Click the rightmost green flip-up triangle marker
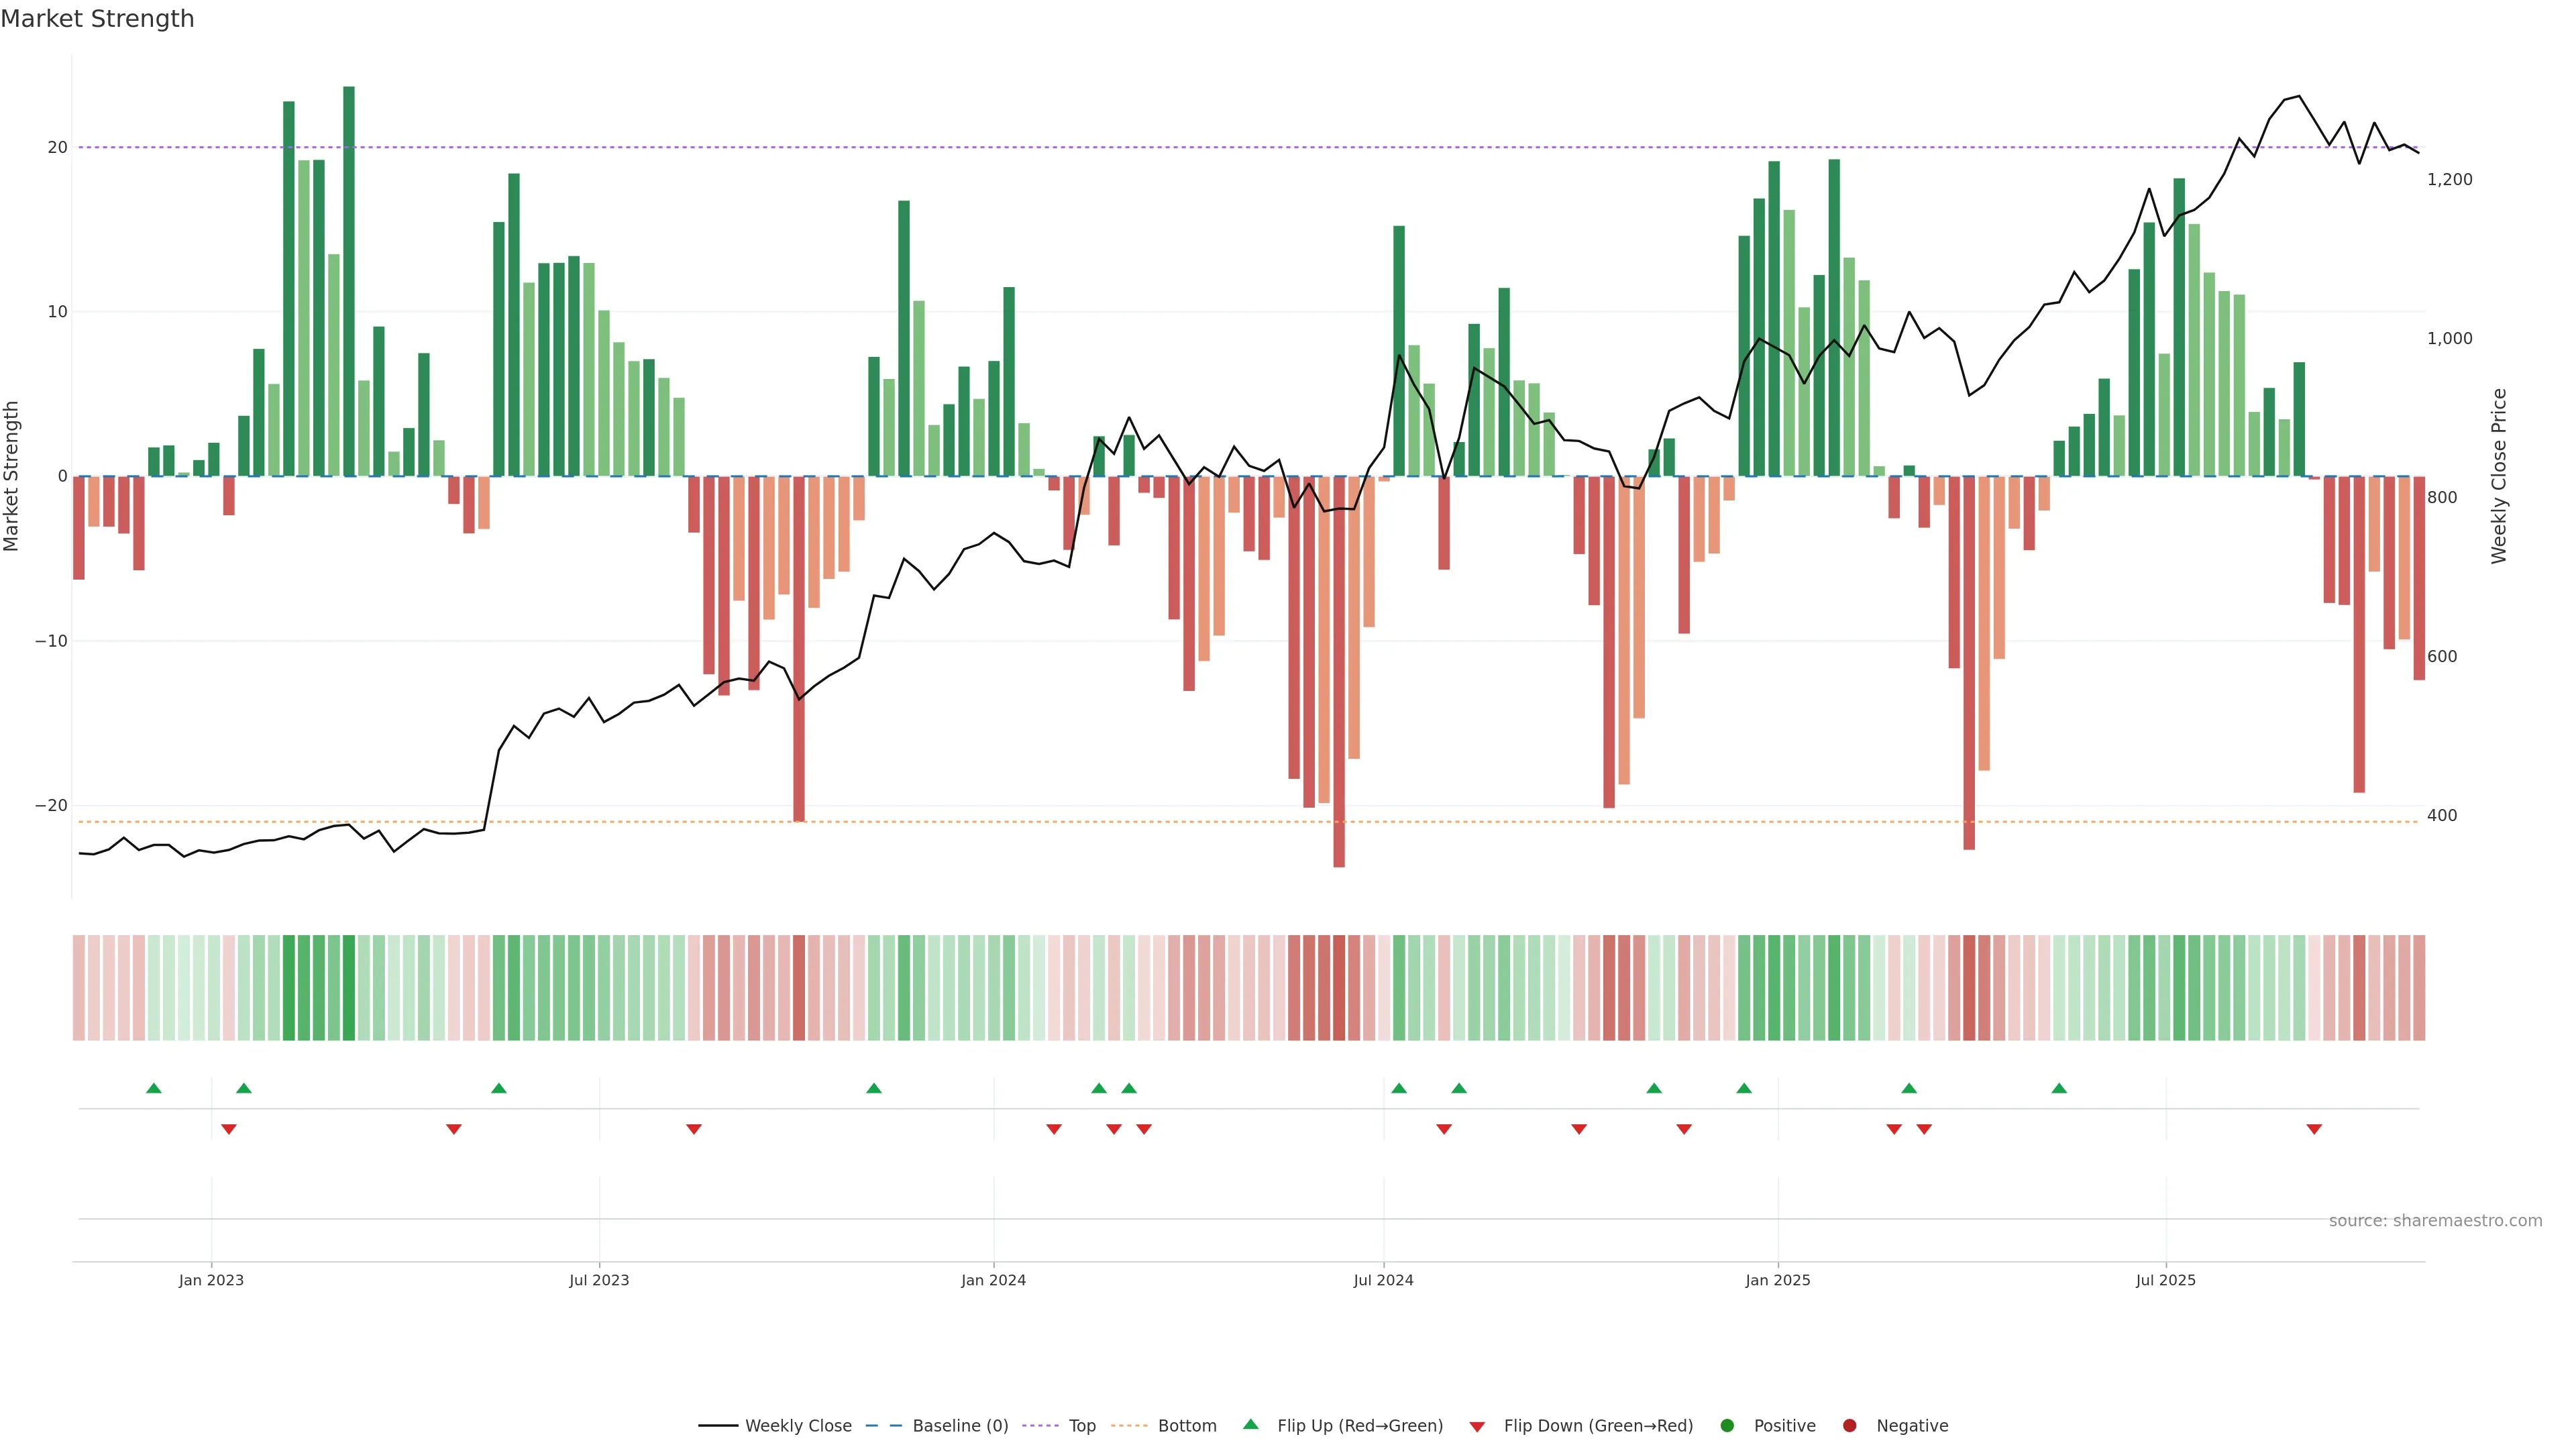The height and width of the screenshot is (1449, 2576). click(x=2059, y=1088)
